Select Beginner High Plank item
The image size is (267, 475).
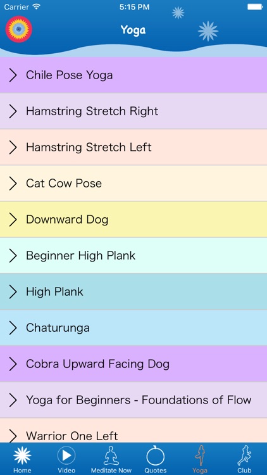pyautogui.click(x=133, y=255)
